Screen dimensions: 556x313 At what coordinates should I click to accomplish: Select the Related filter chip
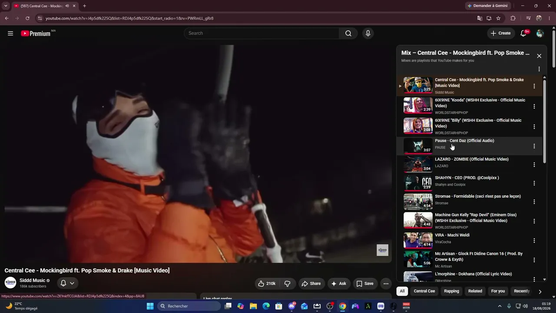tap(475, 291)
